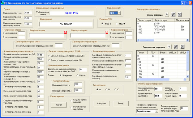Select surface row with picket 170
This screenshot has height=118, width=193.
pyautogui.click(x=162, y=68)
